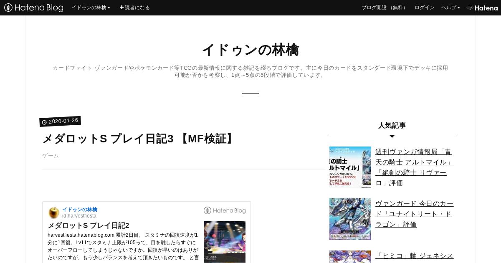The image size is (501, 263).
Task: Click the 読者になる subscribe button
Action: coord(134,8)
